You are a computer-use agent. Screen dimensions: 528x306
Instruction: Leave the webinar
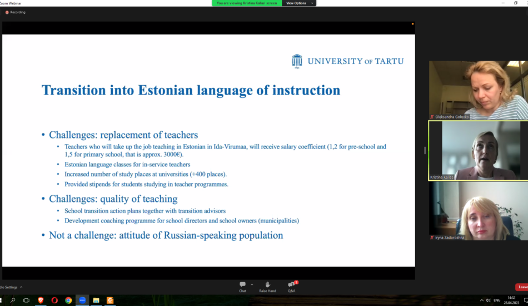tap(522, 287)
